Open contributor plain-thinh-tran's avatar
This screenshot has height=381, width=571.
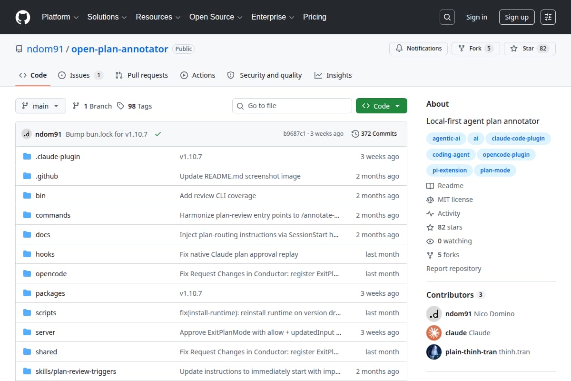434,352
